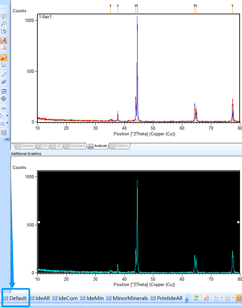
Task: Click the crosshair target icon
Action: pos(4,98)
